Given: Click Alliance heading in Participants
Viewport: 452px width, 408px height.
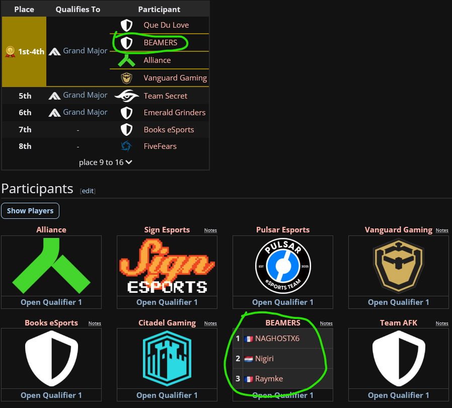Looking at the screenshot, I should [x=51, y=230].
